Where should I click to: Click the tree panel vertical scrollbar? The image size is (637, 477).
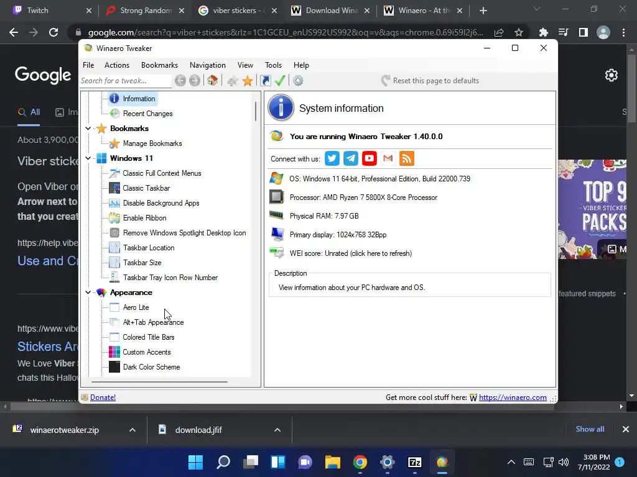(x=256, y=112)
